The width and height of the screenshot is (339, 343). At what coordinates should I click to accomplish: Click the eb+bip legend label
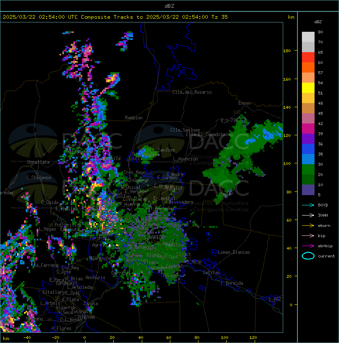[x=325, y=246]
